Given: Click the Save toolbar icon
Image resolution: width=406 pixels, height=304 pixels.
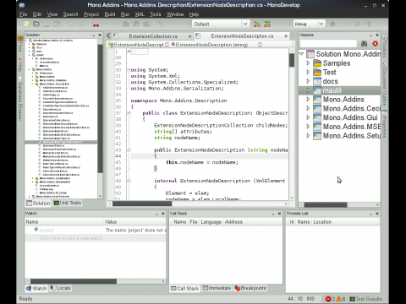Looking at the screenshot, I should coord(47,24).
